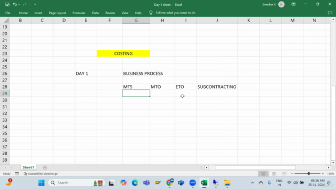Open the Help tab
This screenshot has width=336, height=189.
(x=138, y=13)
